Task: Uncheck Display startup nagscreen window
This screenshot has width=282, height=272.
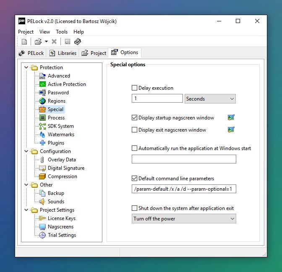Action: 134,118
